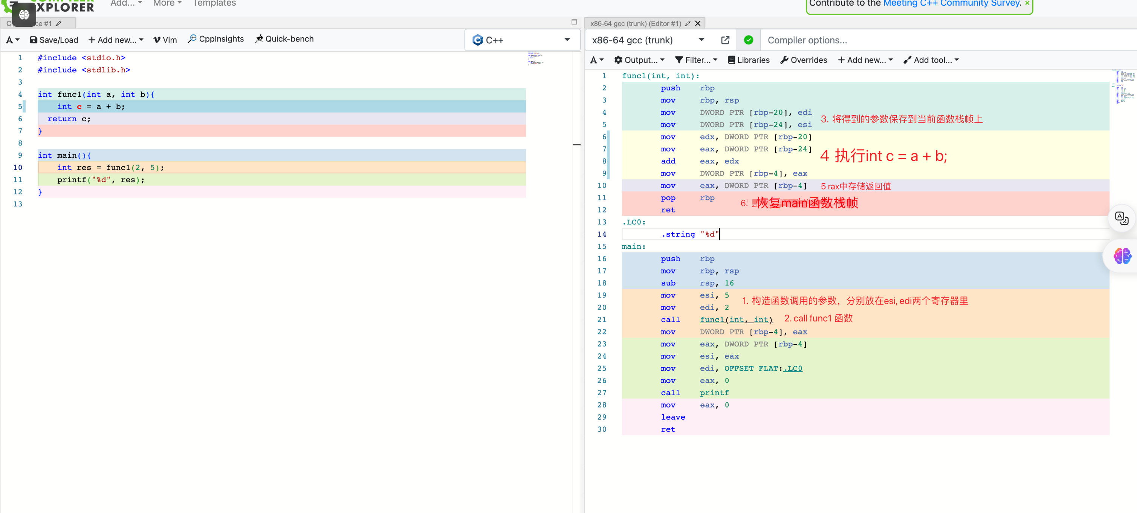
Task: Click the 'main:' assembly label
Action: pos(633,247)
